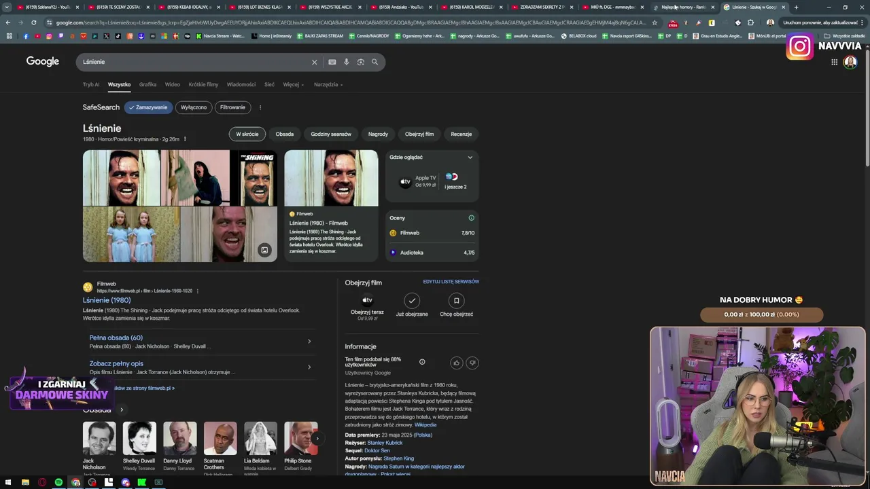Give the film a thumbs down

click(472, 363)
